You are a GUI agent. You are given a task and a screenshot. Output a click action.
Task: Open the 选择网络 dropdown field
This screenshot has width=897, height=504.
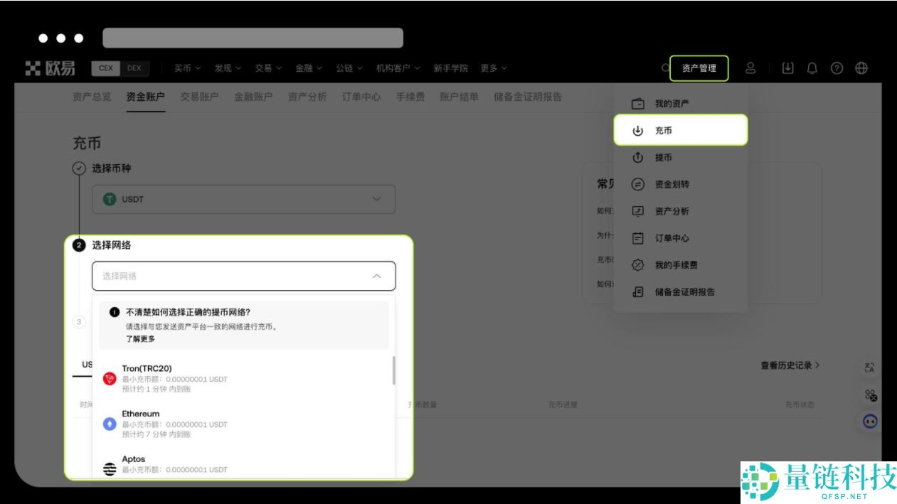pos(243,275)
